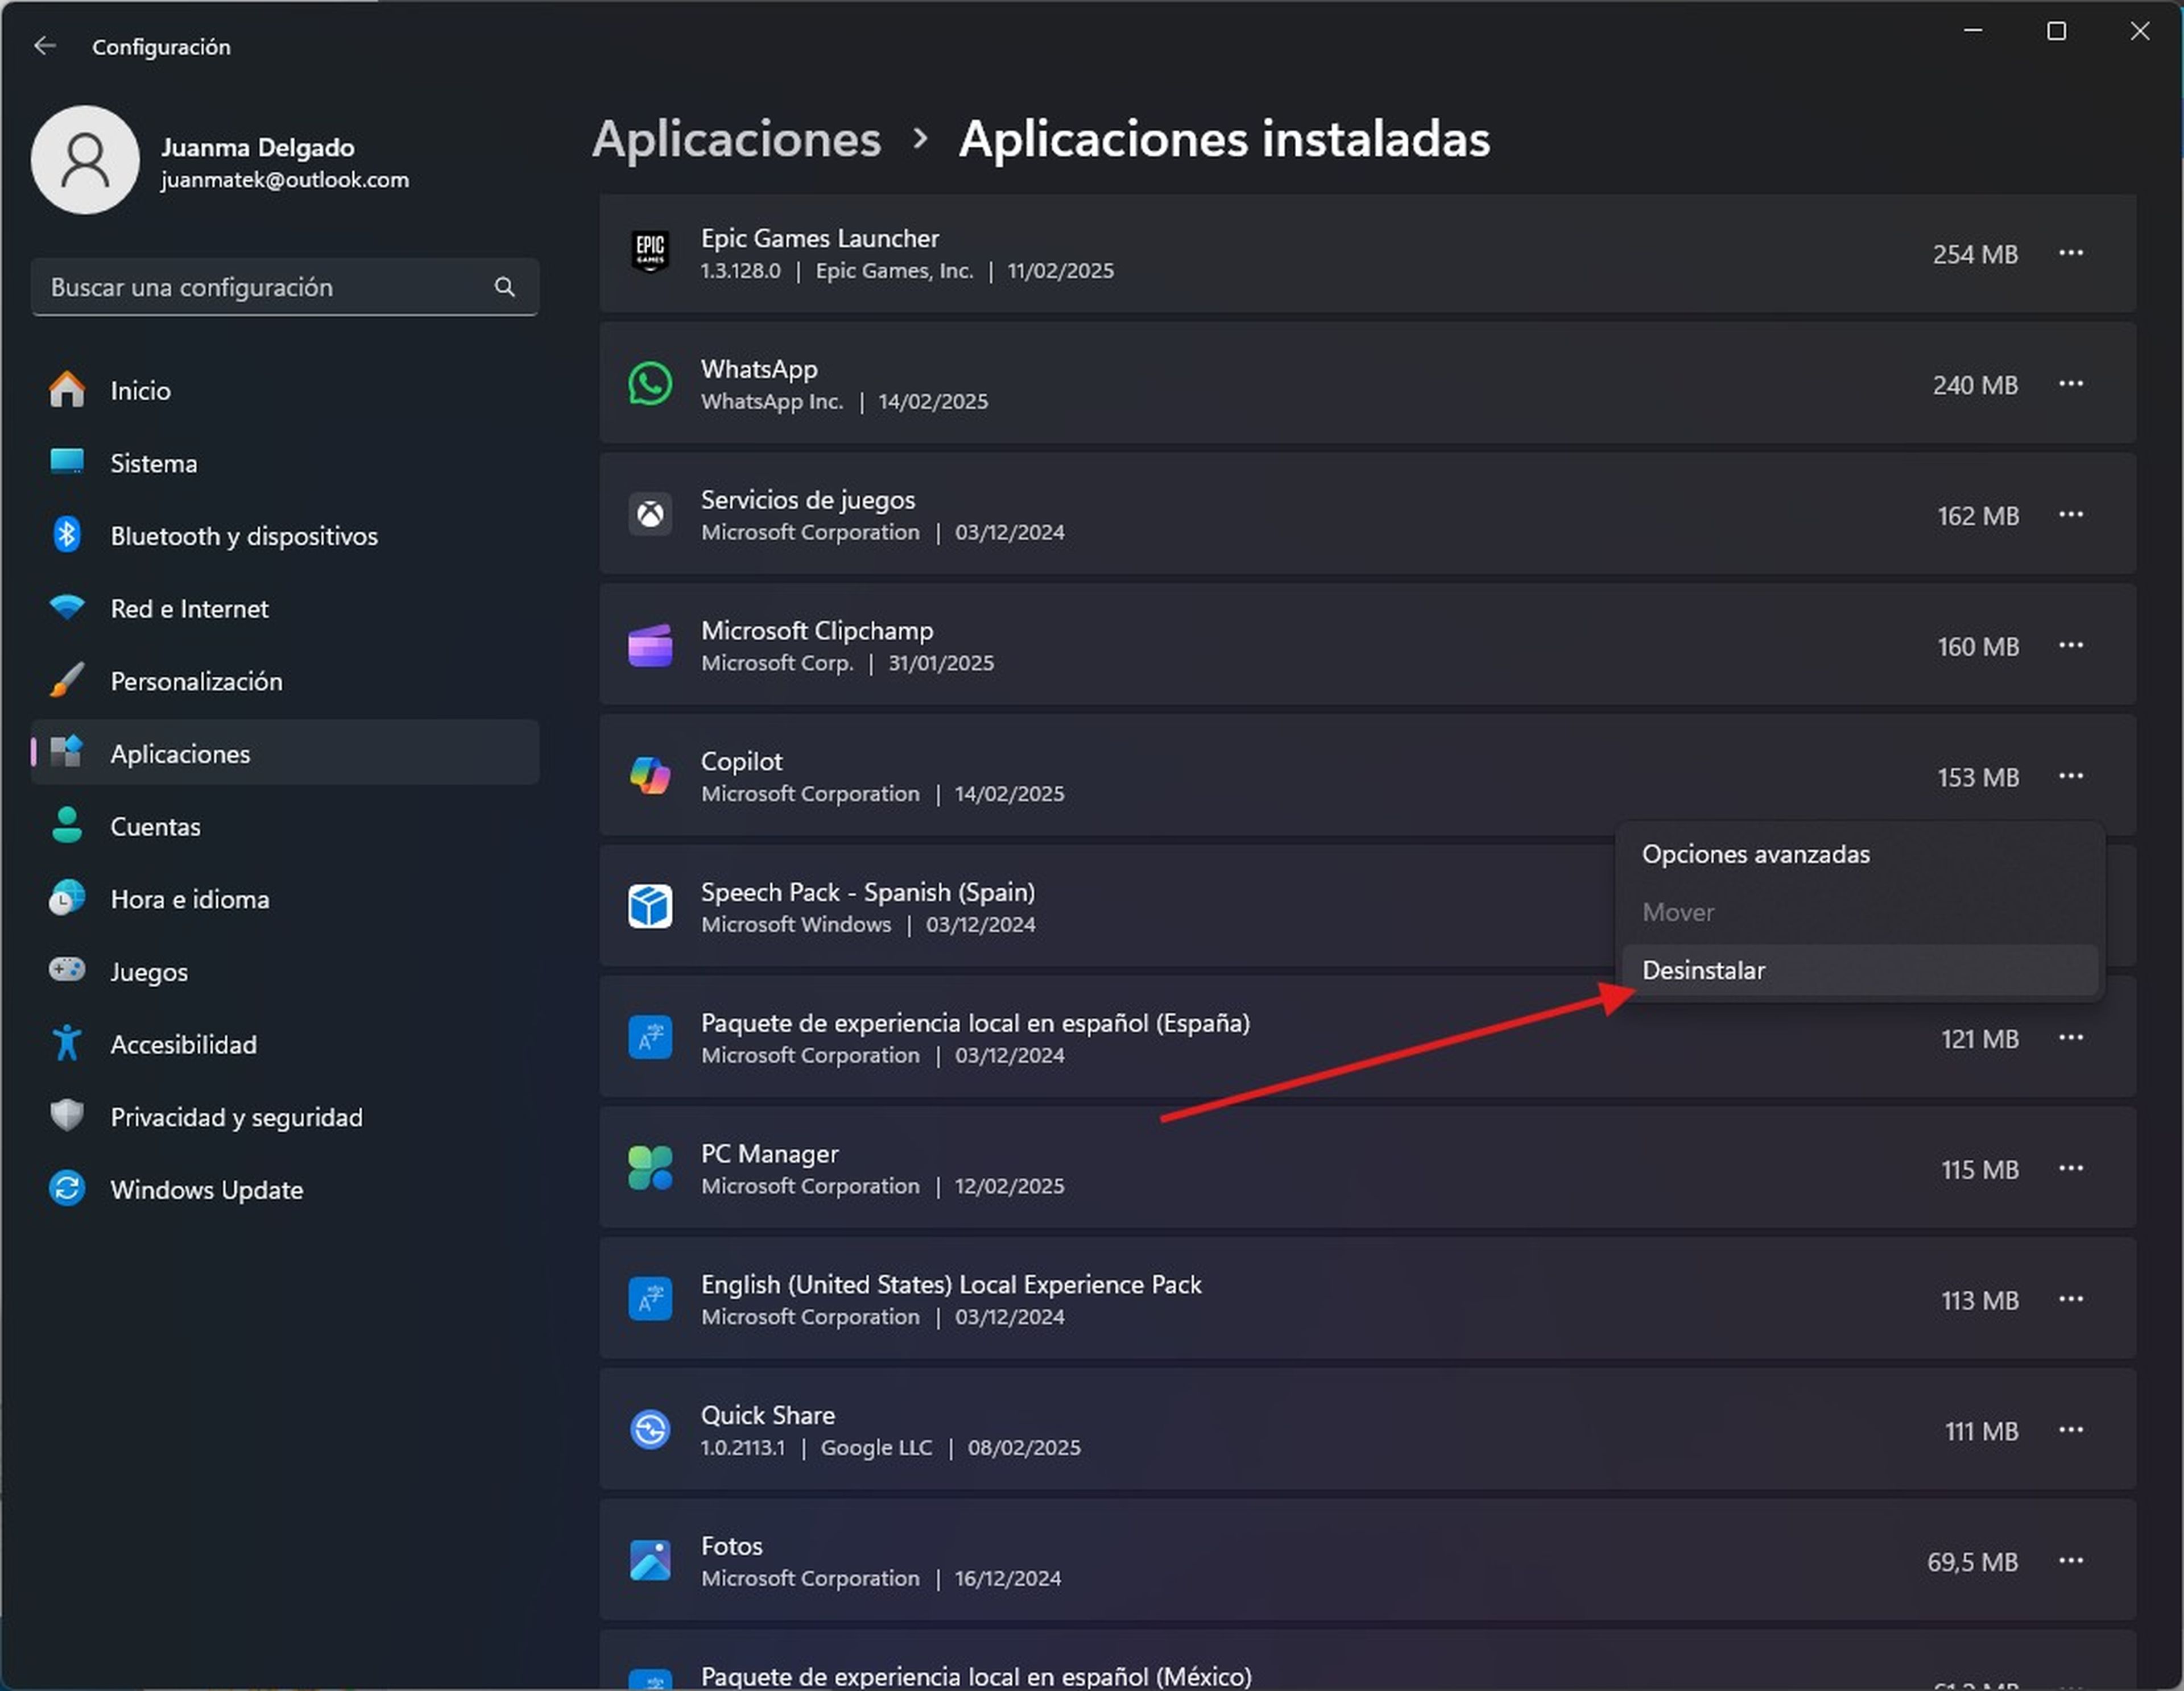
Task: Click the Aplicaciones breadcrumb link
Action: coord(737,139)
